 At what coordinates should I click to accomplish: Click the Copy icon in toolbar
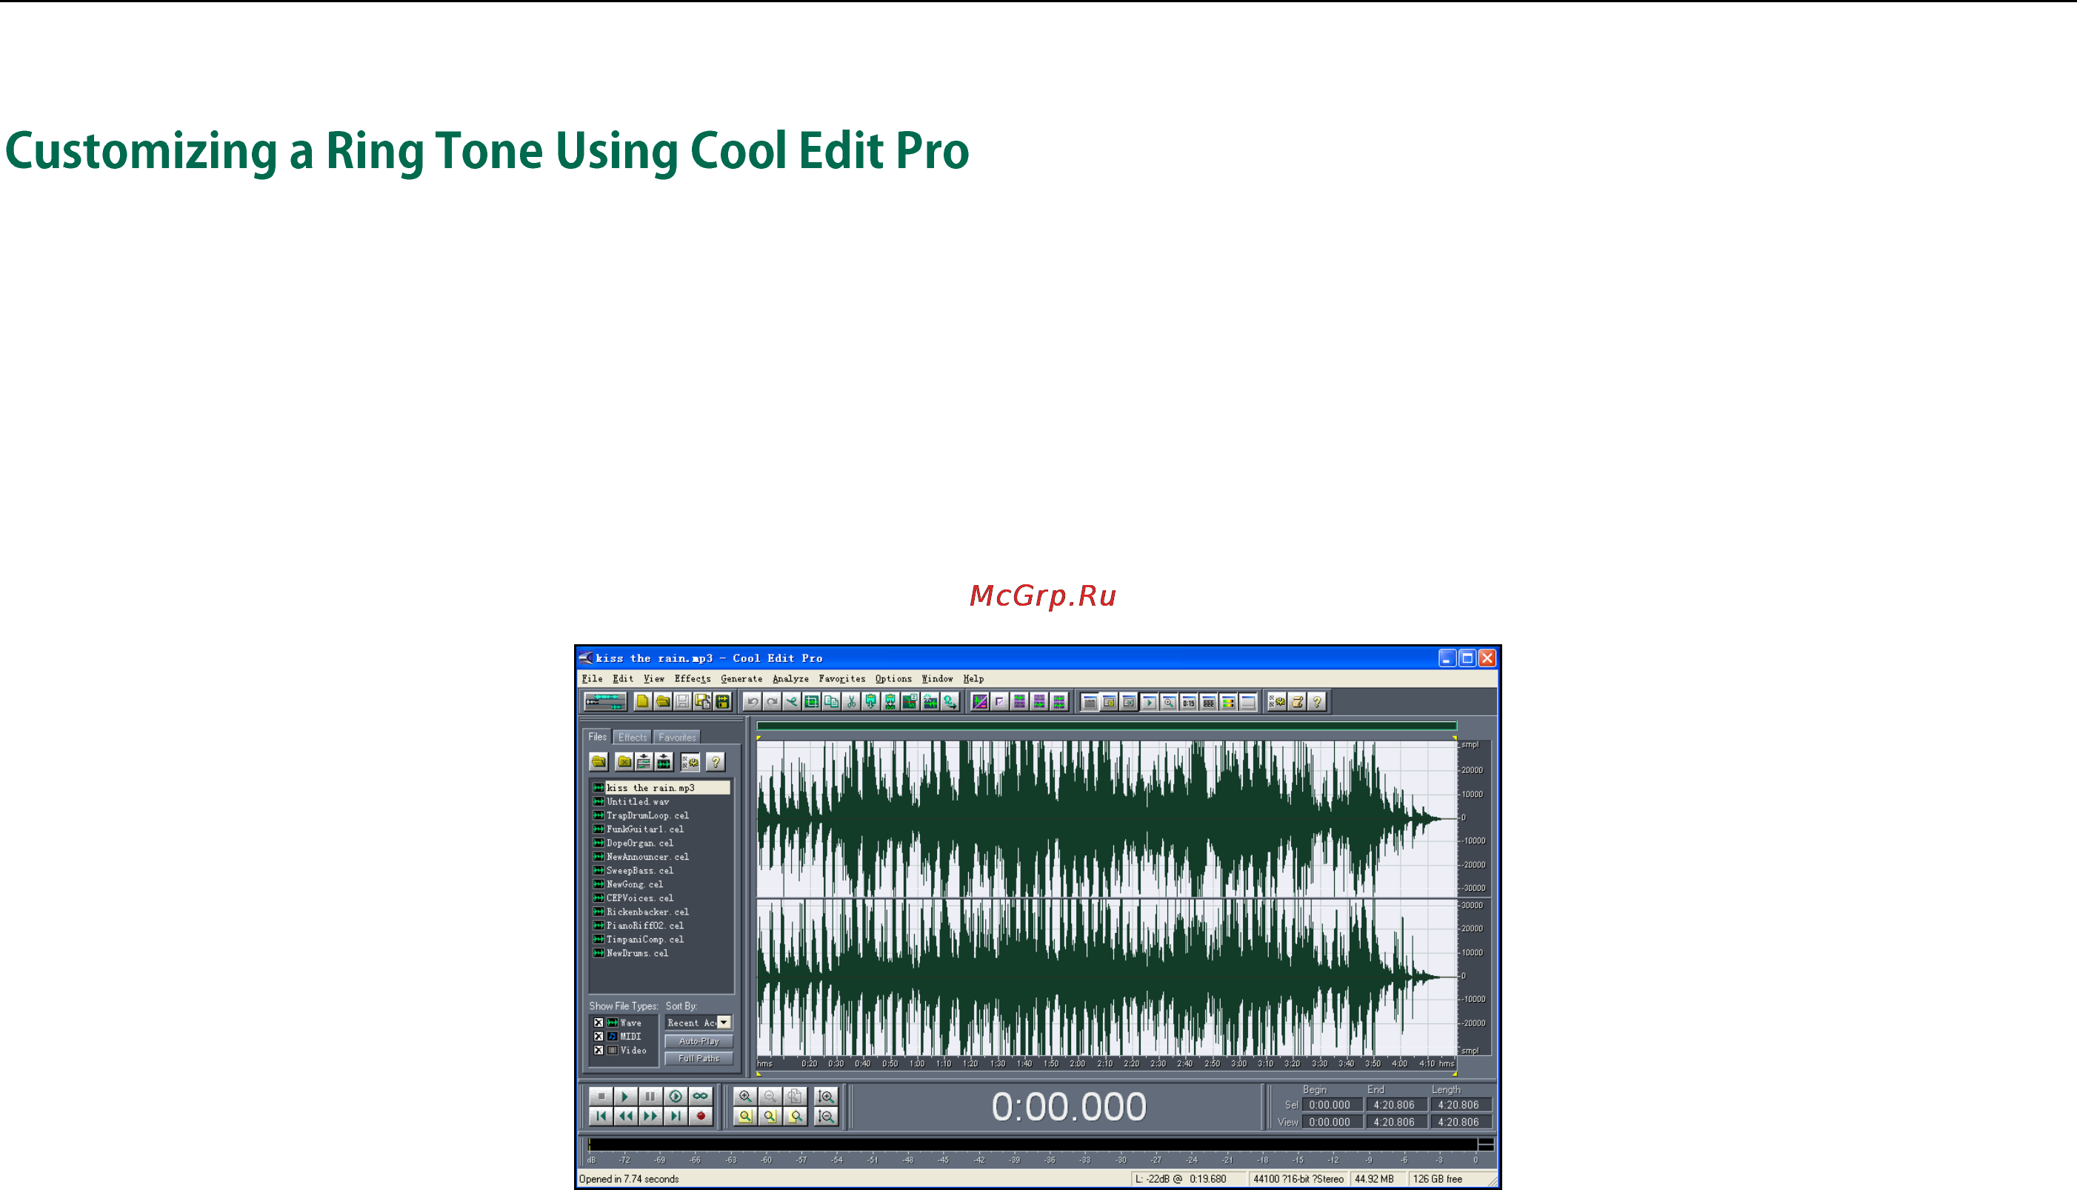(831, 701)
